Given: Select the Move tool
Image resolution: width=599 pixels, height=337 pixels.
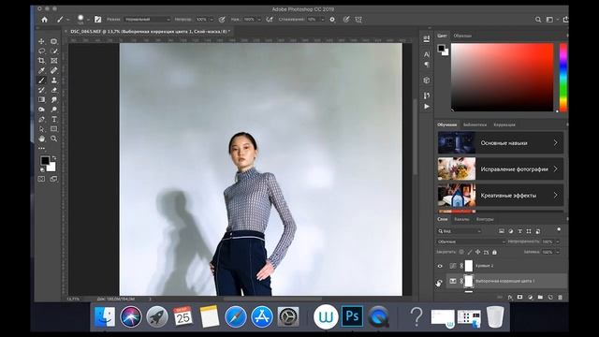Looking at the screenshot, I should (x=41, y=41).
